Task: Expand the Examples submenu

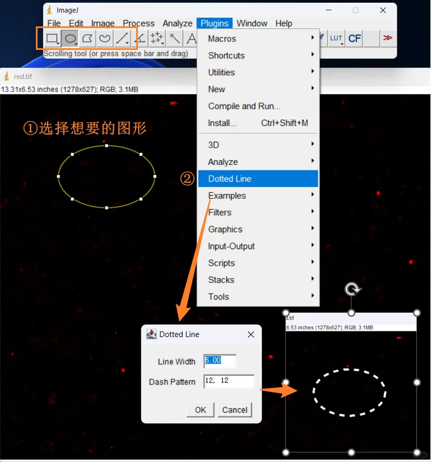Action: click(x=258, y=195)
